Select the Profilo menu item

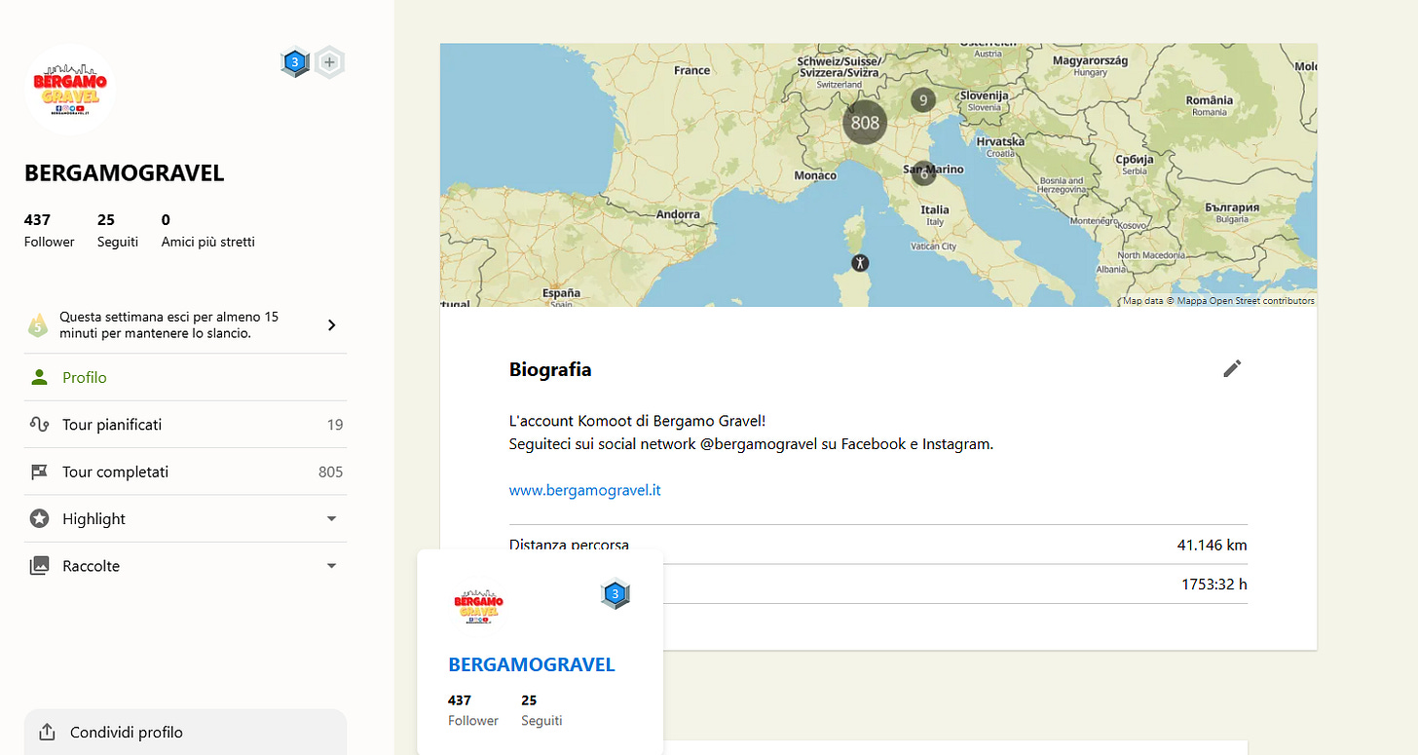tap(185, 377)
